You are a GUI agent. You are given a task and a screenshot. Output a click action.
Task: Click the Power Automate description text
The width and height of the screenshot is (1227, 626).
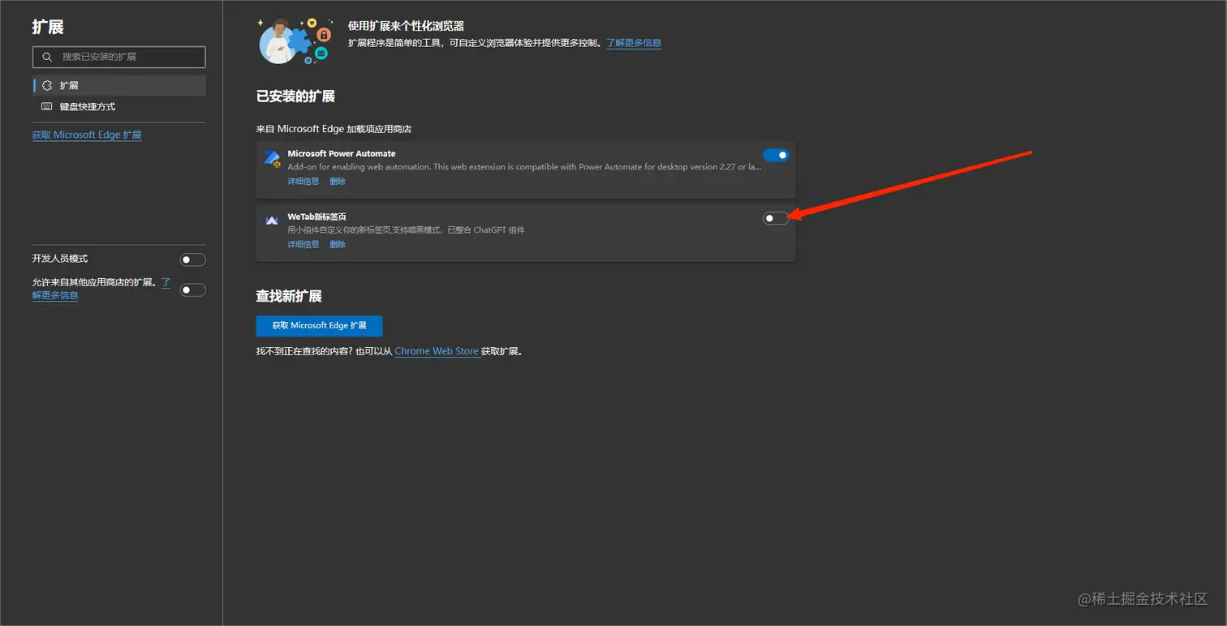524,166
